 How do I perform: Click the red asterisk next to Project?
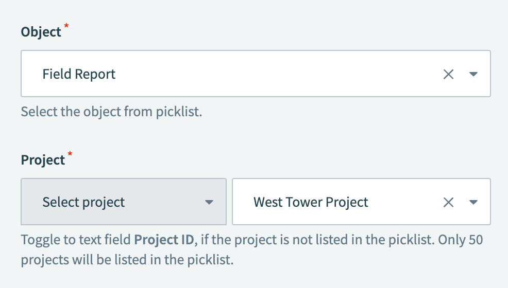pyautogui.click(x=70, y=155)
